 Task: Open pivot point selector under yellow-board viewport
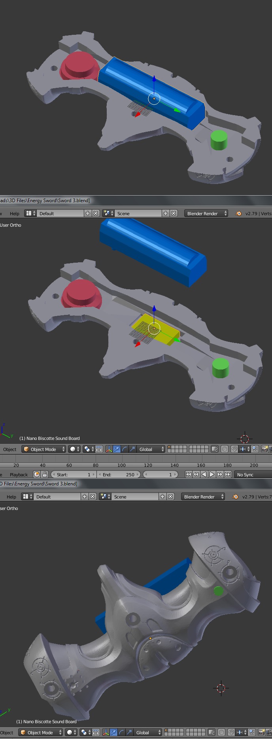[89, 449]
